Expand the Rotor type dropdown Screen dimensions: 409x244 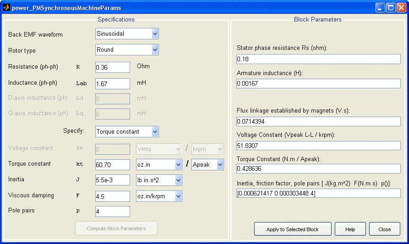point(127,50)
